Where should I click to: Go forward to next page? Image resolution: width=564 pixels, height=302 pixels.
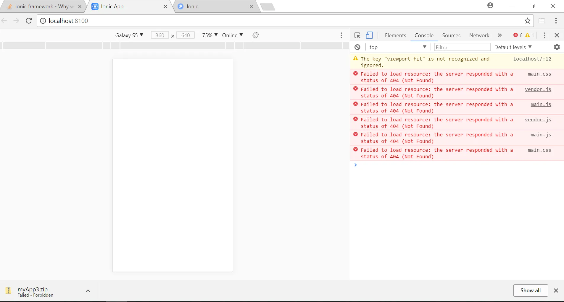point(16,21)
